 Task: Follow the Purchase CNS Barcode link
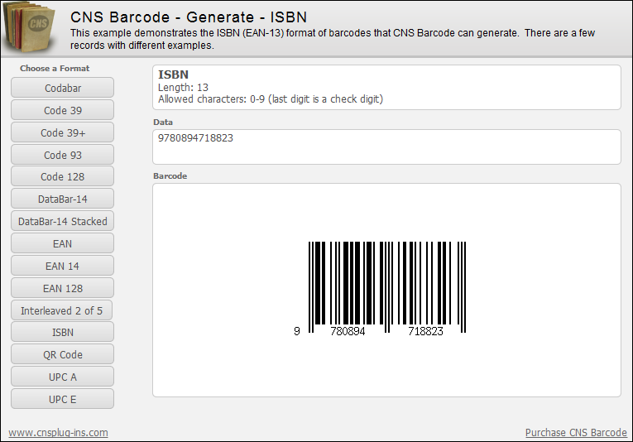point(576,433)
